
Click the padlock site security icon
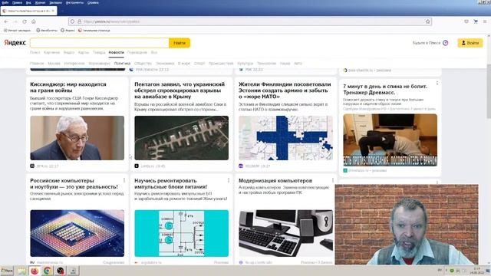click(x=80, y=21)
